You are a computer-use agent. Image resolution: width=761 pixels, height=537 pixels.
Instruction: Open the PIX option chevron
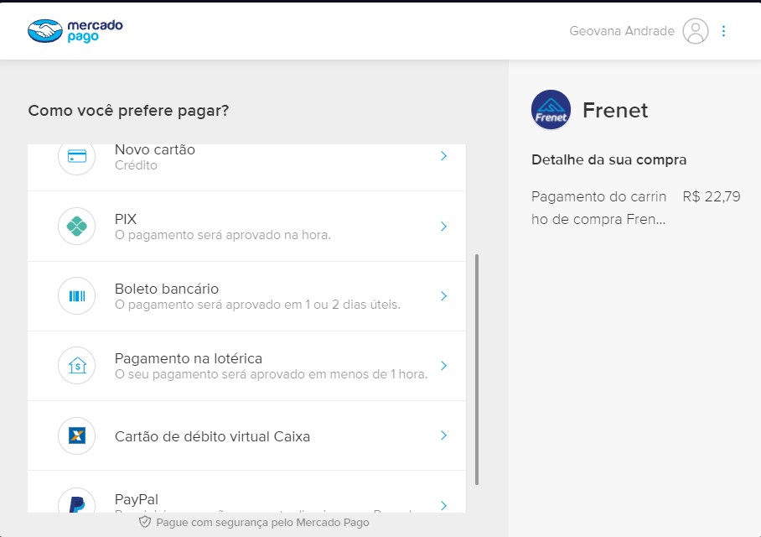tap(443, 227)
